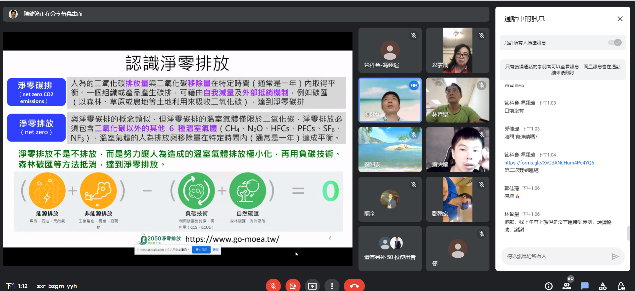This screenshot has height=291, width=635.
Task: Click muted mic icon on 鄭翰宏 tile
Action: pyautogui.click(x=482, y=184)
